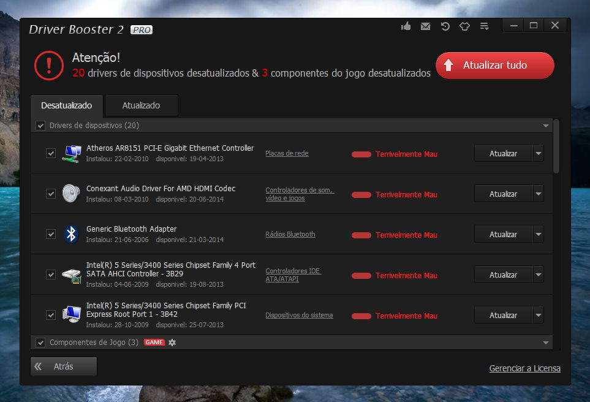590x402 pixels.
Task: Click the PRO badge next to title
Action: tap(142, 30)
